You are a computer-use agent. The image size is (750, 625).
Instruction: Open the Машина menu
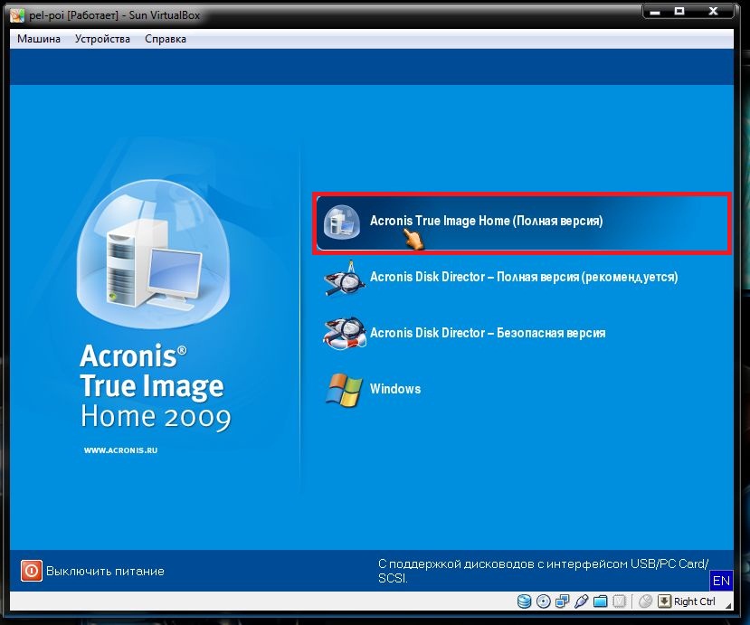39,39
